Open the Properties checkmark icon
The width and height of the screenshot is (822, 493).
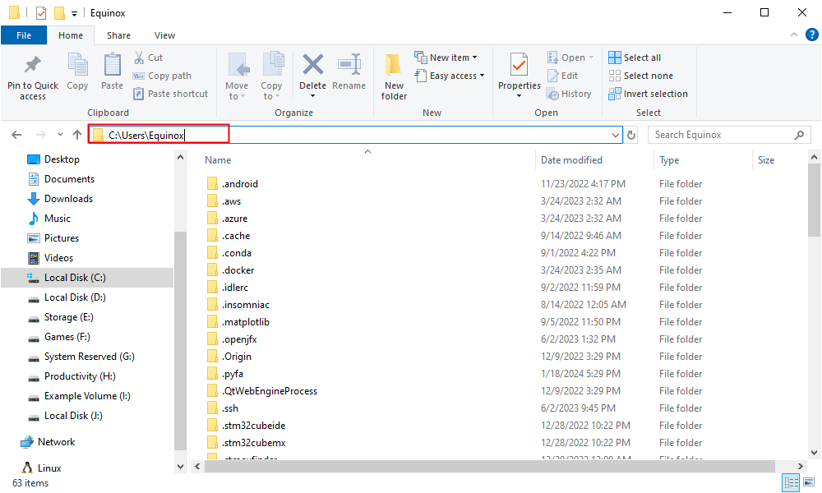tap(519, 65)
